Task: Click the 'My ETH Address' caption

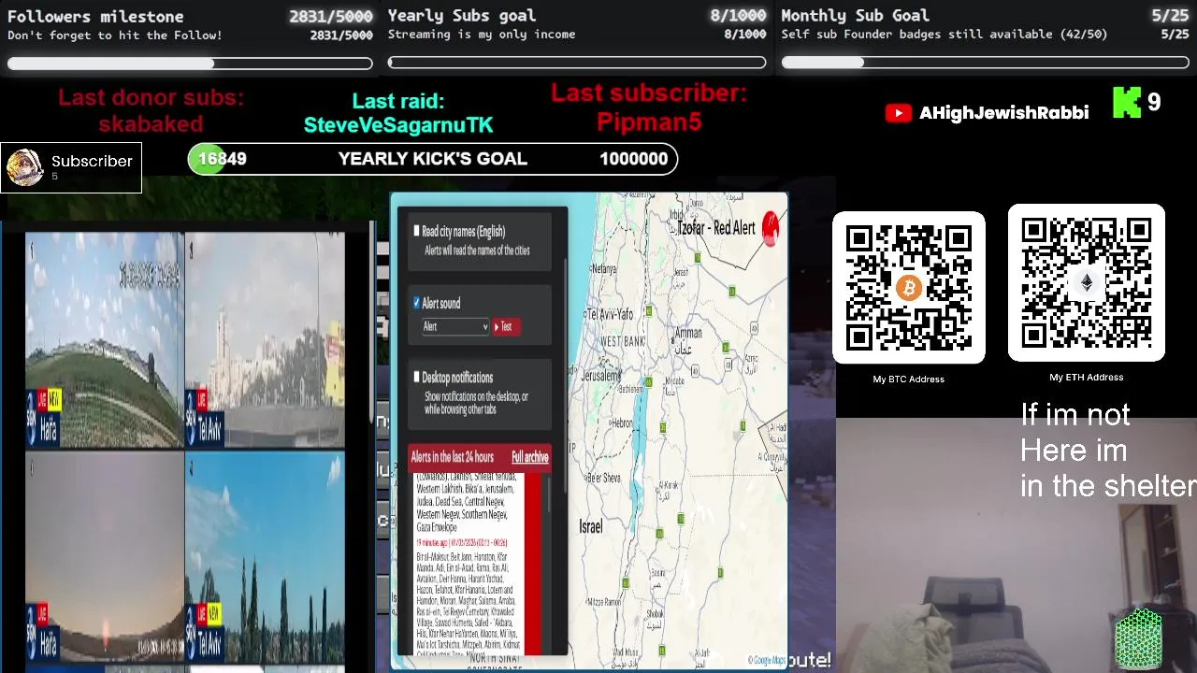Action: [x=1087, y=378]
